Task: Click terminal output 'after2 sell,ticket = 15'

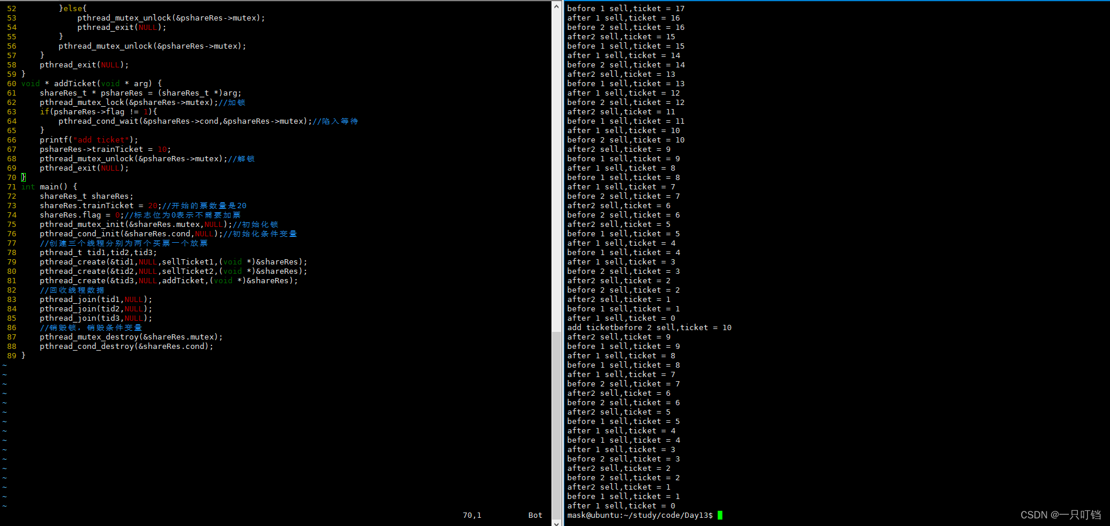Action: pyautogui.click(x=621, y=37)
